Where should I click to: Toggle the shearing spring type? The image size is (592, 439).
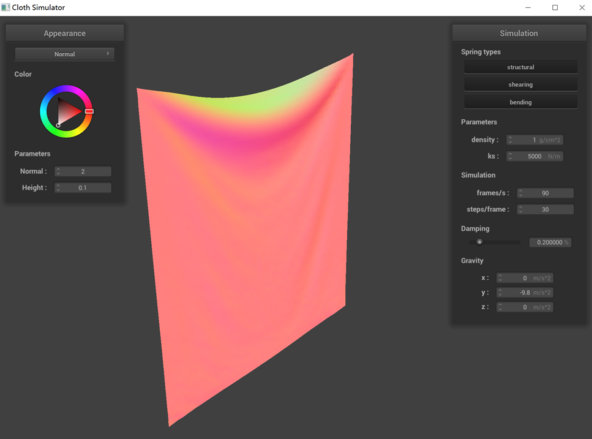[x=520, y=84]
